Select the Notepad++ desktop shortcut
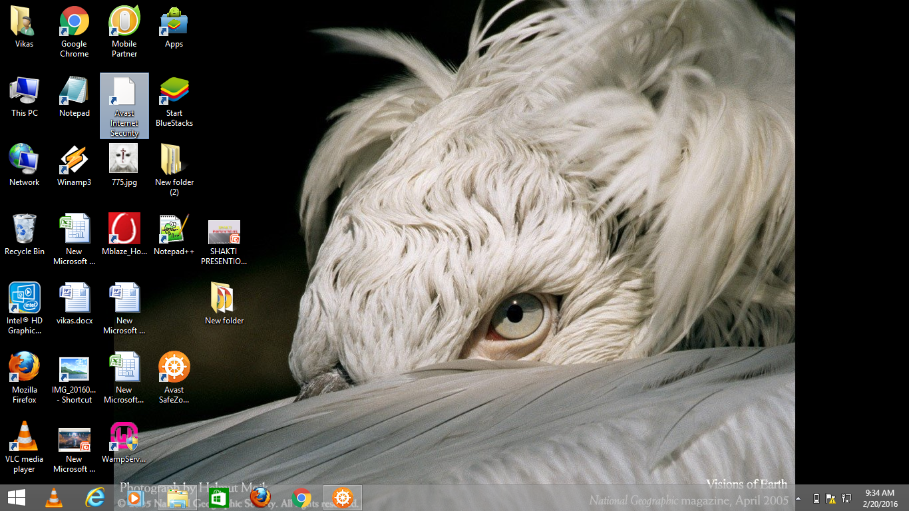 [x=174, y=234]
